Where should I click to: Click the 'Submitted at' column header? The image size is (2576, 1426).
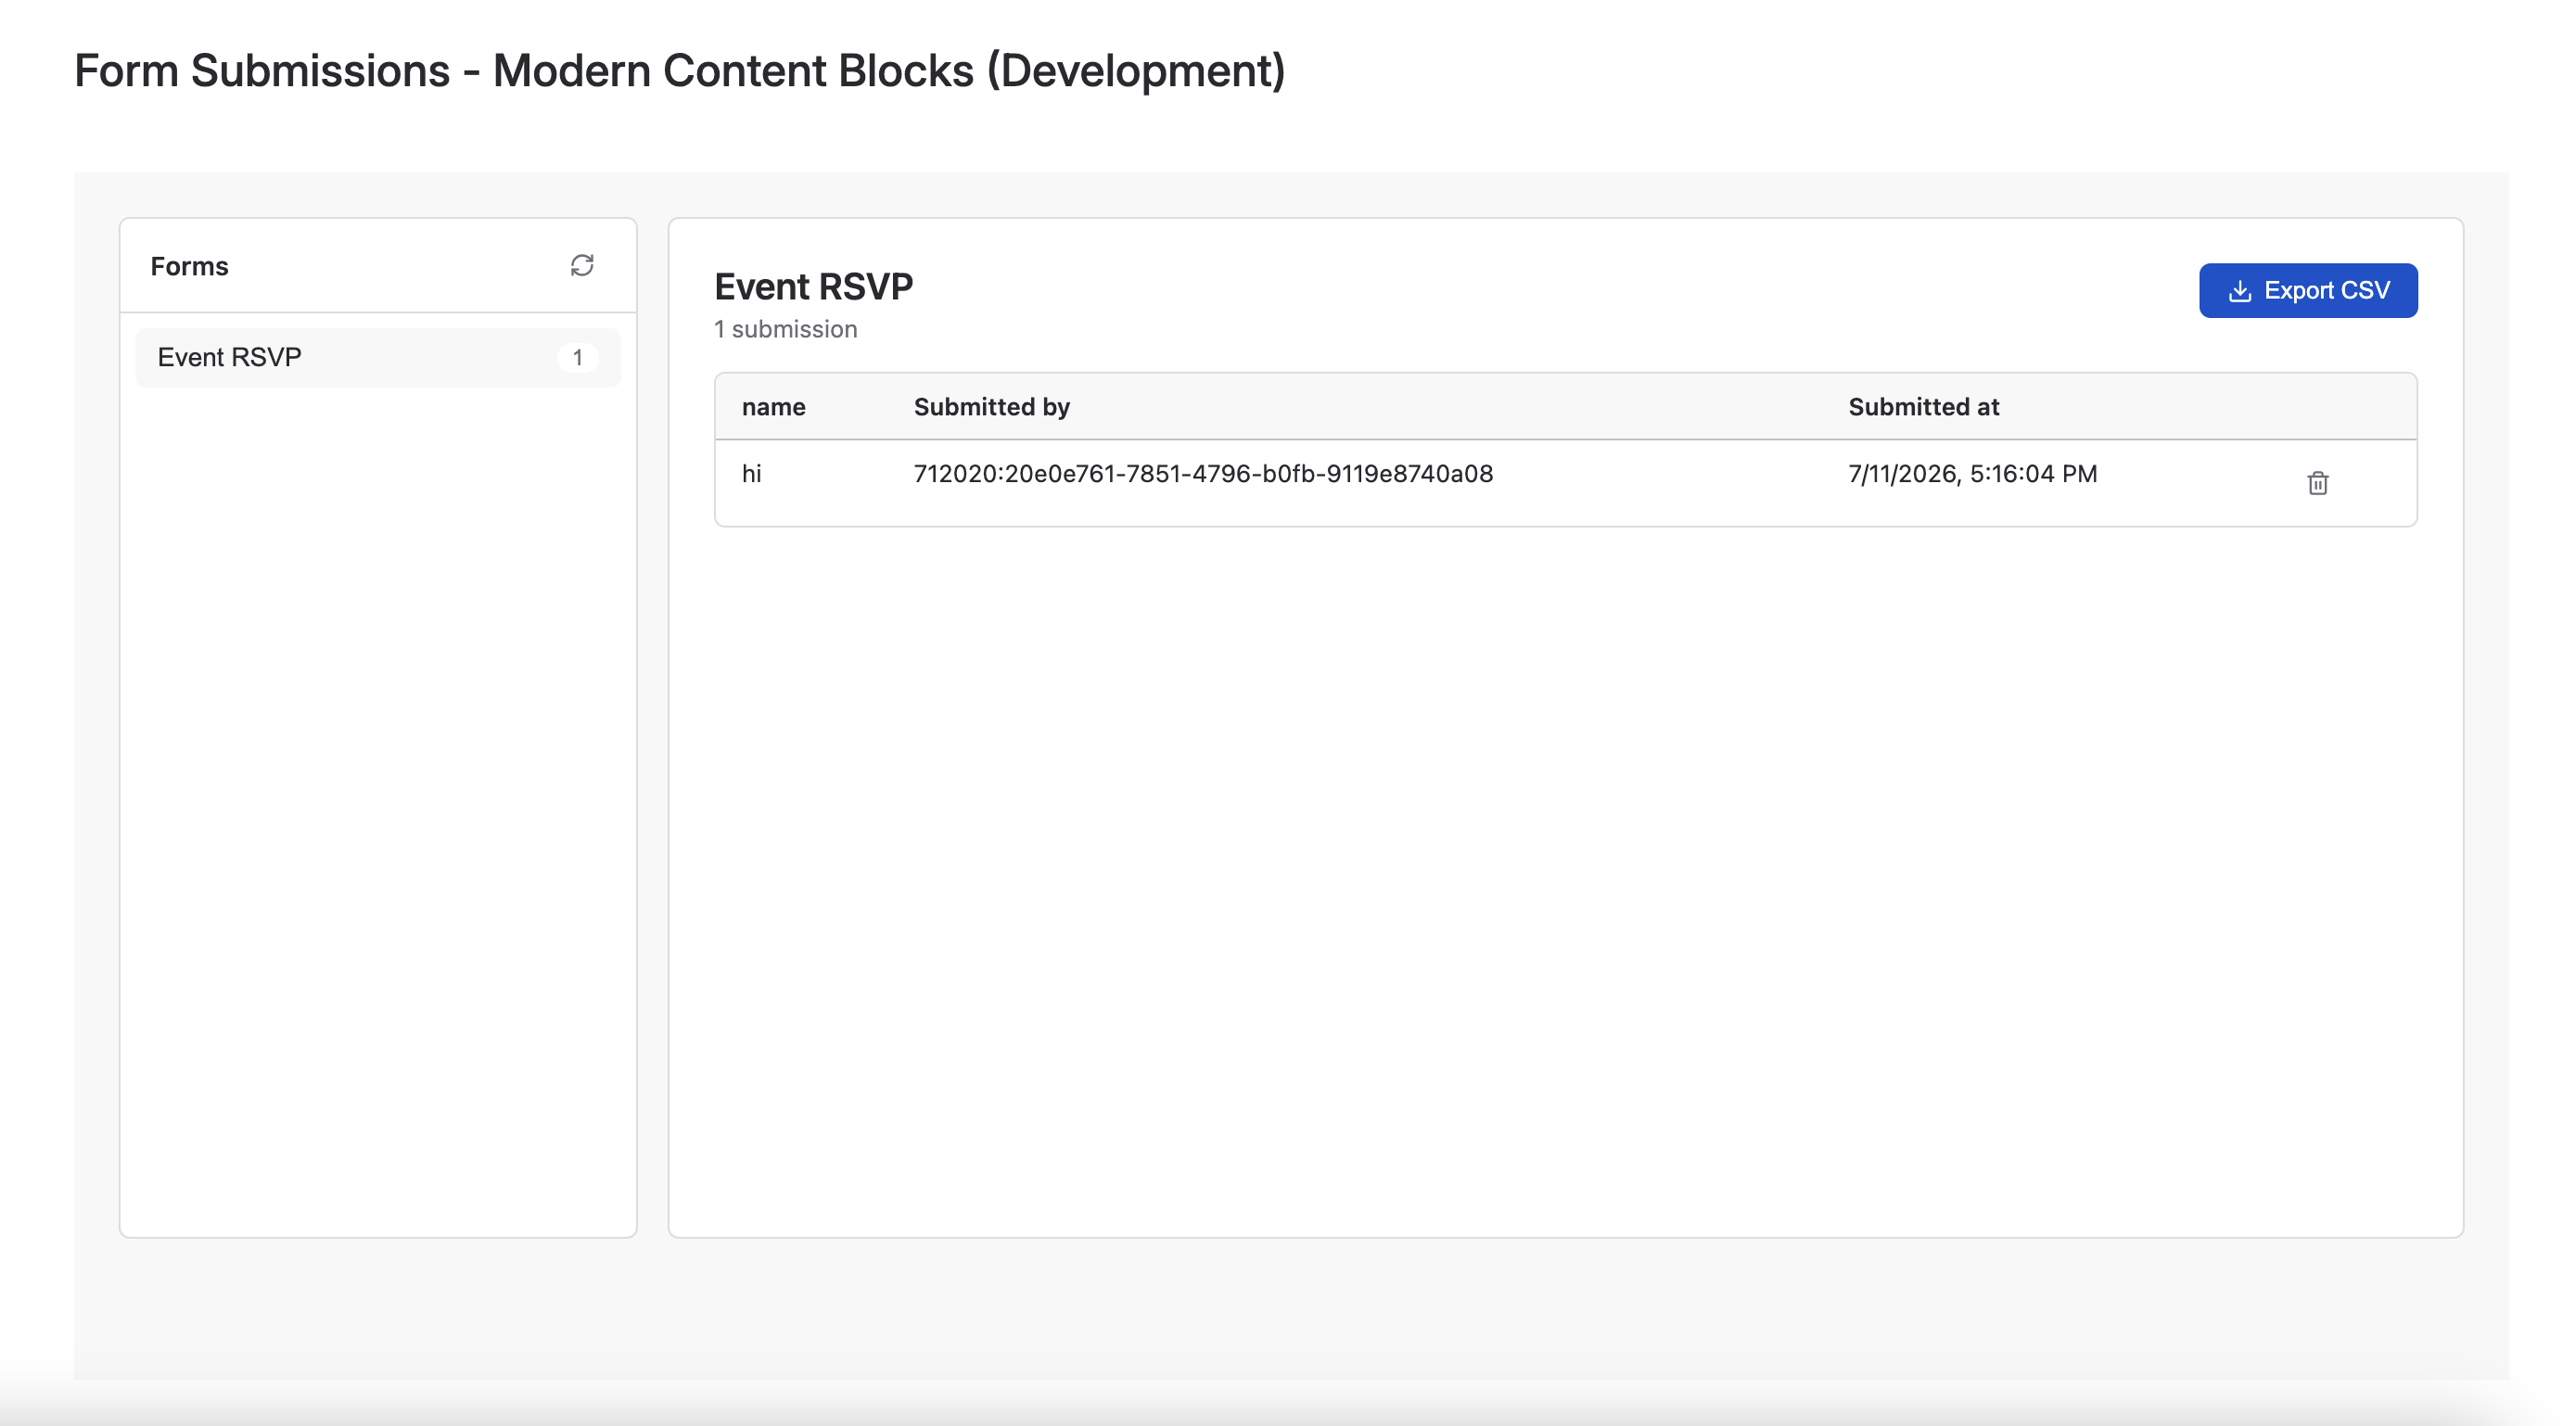(1923, 407)
